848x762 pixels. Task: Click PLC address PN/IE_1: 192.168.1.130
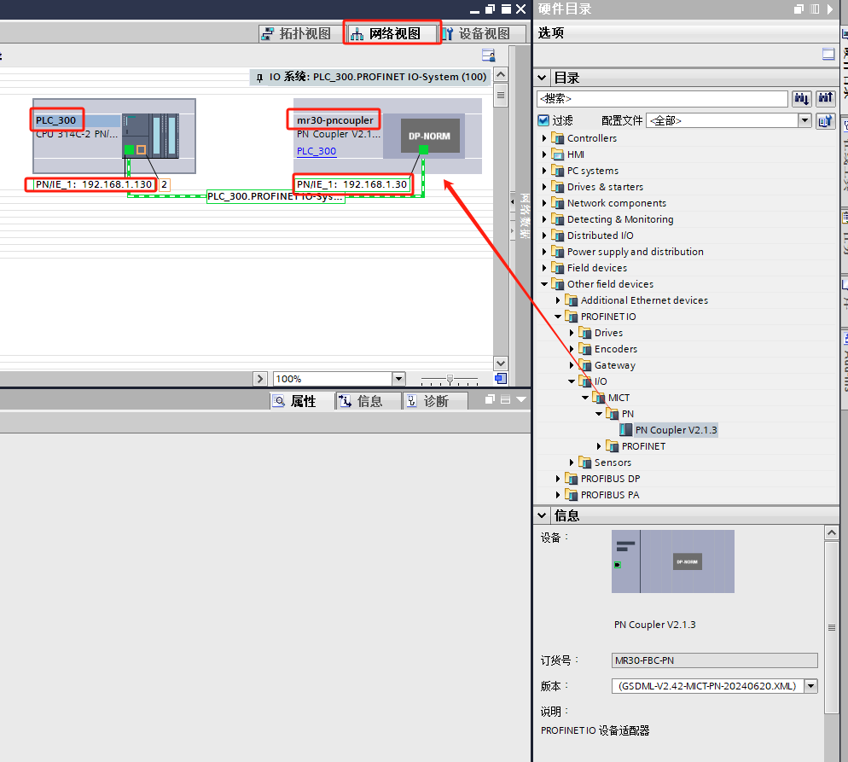pos(94,185)
